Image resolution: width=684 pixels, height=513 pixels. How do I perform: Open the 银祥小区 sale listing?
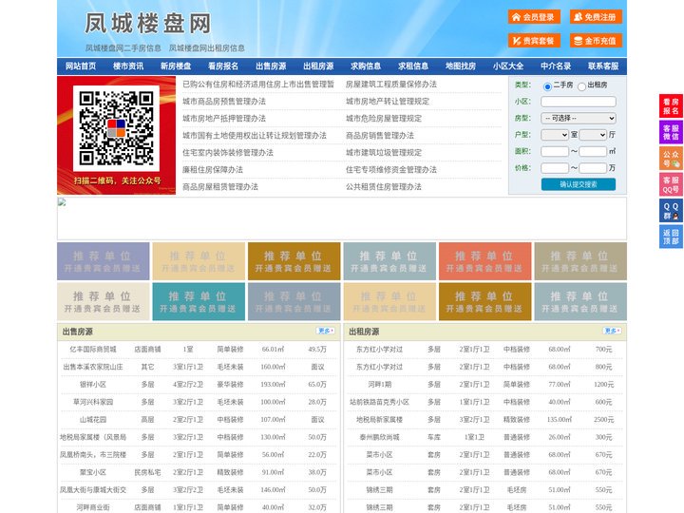click(x=93, y=385)
